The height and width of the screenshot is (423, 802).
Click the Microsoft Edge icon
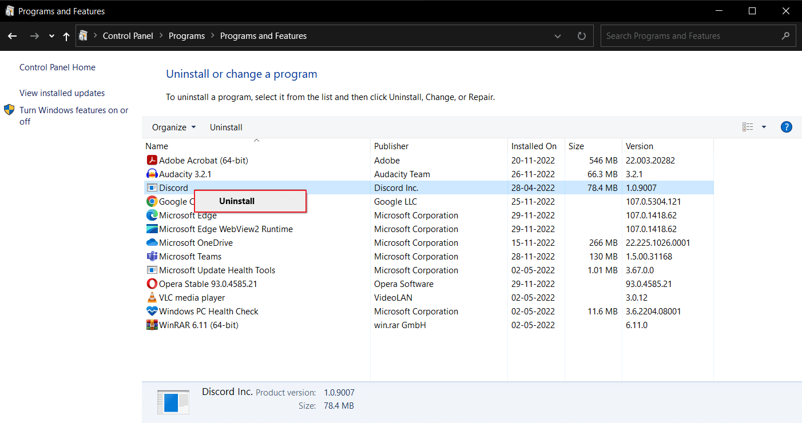tap(152, 216)
